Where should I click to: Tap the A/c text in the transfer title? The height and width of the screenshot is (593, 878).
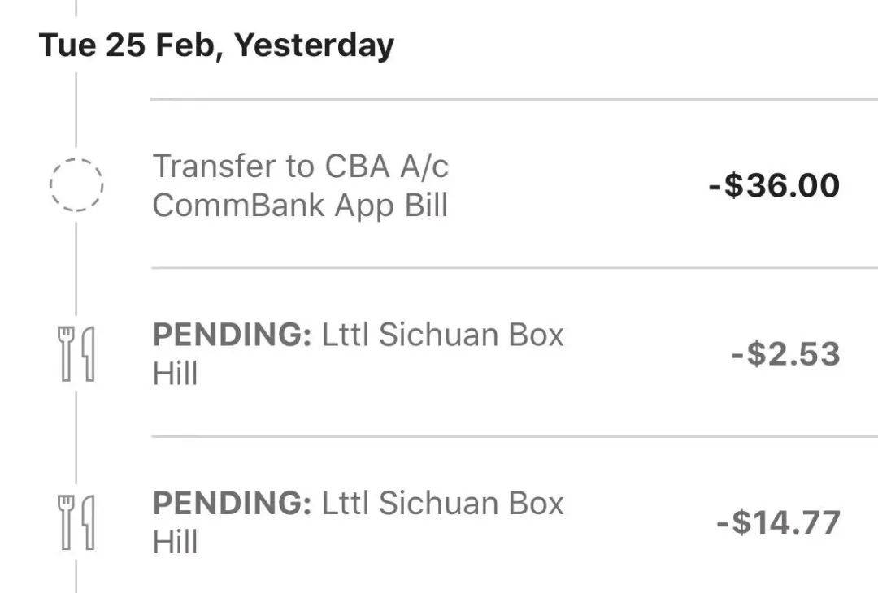coord(424,167)
